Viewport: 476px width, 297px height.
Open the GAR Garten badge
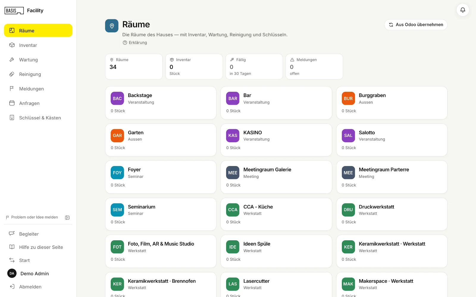tap(117, 135)
